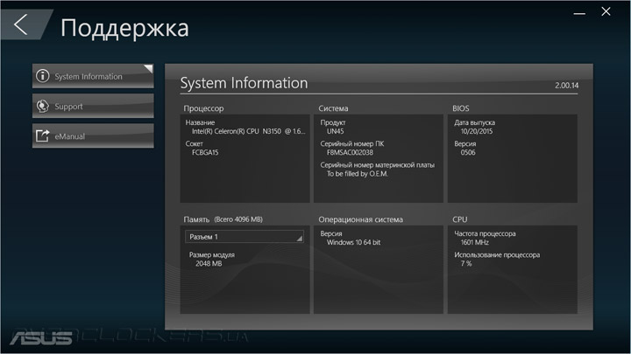The image size is (631, 354).
Task: Select serial number F8MSAC002038
Action: click(350, 152)
